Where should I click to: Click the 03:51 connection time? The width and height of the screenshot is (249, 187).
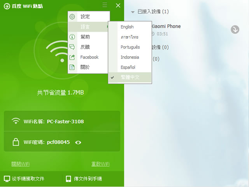click(x=162, y=34)
